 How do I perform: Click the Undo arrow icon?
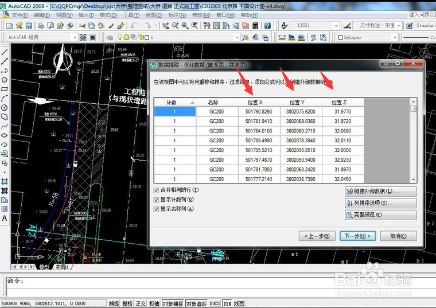(134, 26)
